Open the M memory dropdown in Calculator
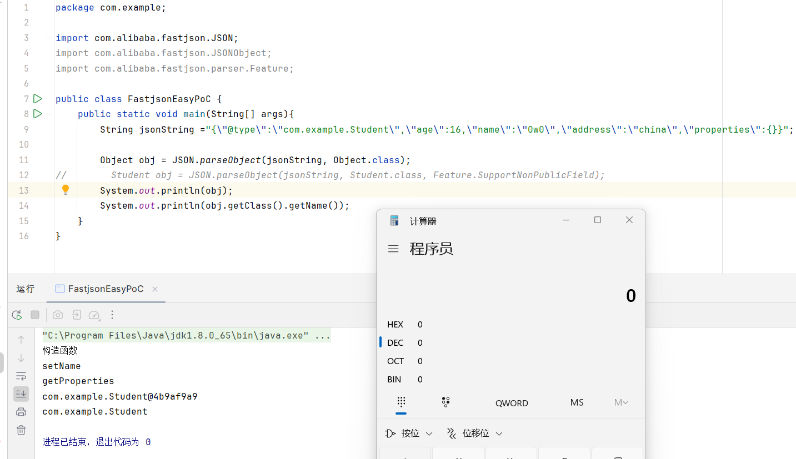The height and width of the screenshot is (459, 796). click(621, 402)
